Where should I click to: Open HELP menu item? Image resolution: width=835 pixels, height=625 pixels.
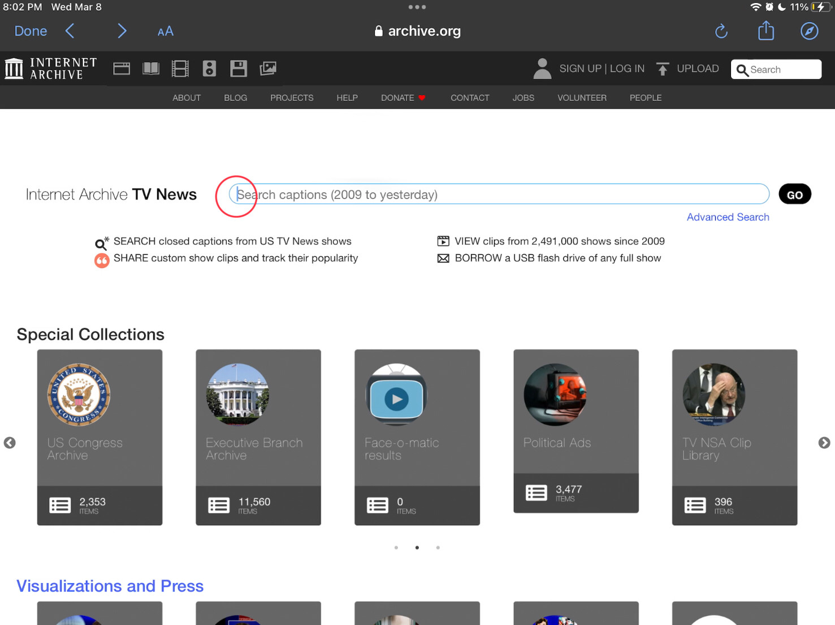[347, 98]
